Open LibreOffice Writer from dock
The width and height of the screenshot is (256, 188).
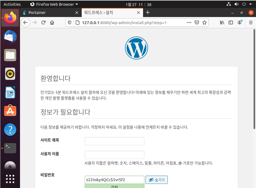[x=10, y=92]
